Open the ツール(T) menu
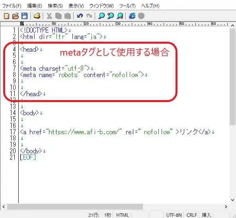 (127, 6)
